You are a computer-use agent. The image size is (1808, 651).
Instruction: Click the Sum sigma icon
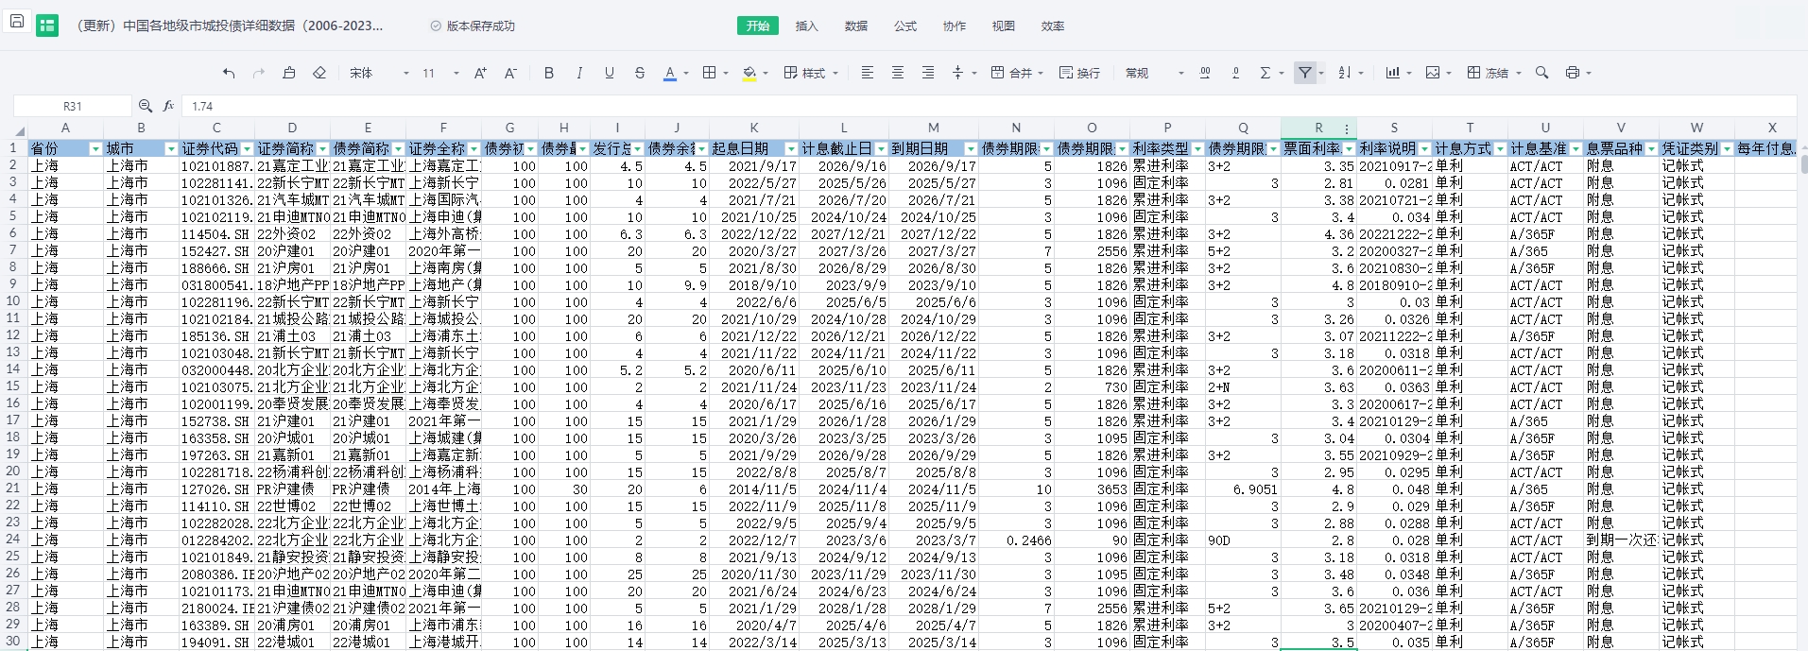tap(1266, 73)
